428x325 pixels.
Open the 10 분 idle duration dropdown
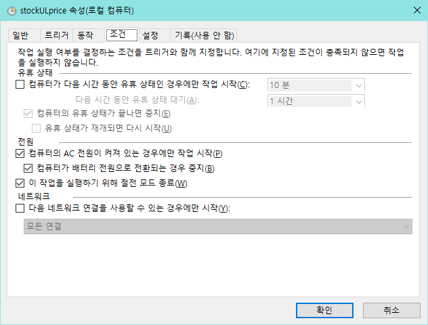click(316, 85)
